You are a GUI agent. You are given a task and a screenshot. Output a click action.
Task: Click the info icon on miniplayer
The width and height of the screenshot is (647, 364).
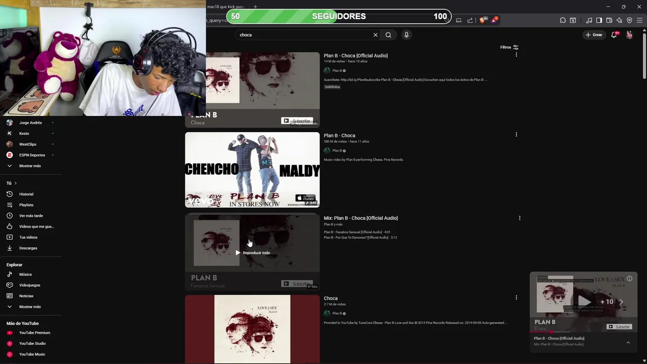click(x=629, y=279)
